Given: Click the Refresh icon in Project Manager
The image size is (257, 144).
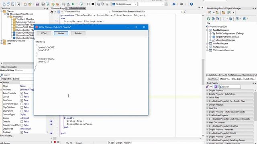Looking at the screenshot, I should (208, 19).
